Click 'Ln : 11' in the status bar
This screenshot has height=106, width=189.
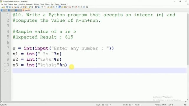click(126, 105)
